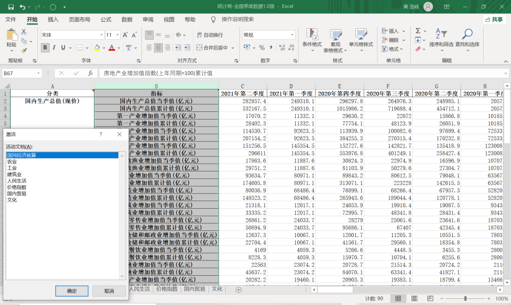Click 合并后居中 merge and center
This screenshot has width=511, height=305.
click(x=212, y=48)
